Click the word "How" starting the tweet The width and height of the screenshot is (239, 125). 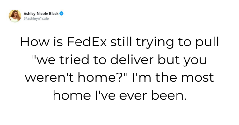coord(35,42)
